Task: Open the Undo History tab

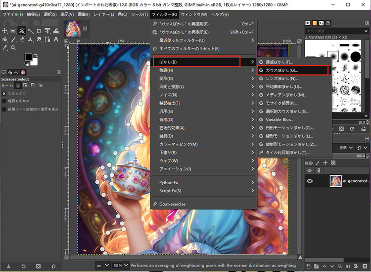Action: tap(16, 72)
